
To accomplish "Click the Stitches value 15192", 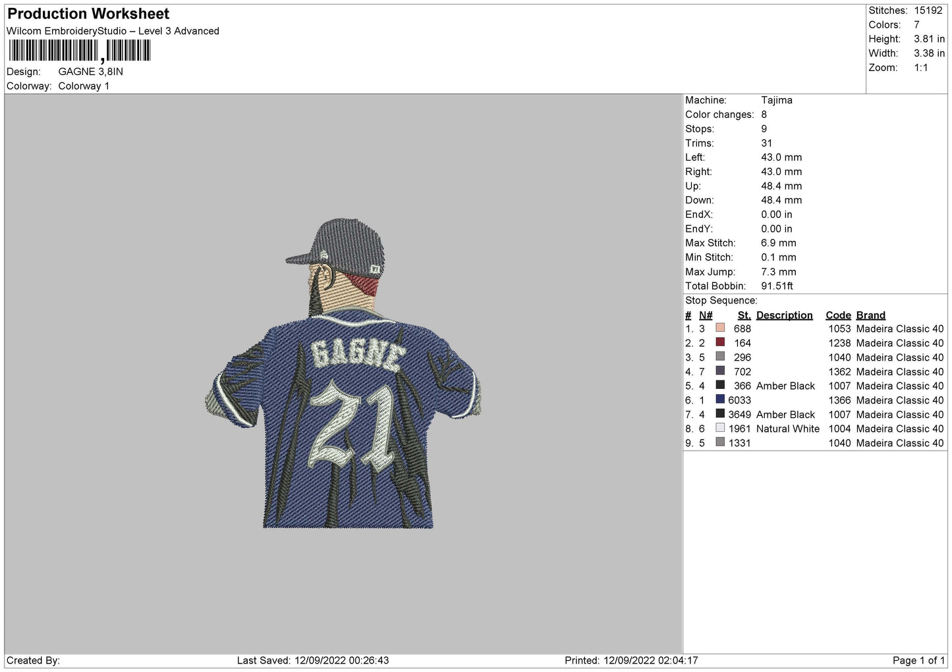I will [x=928, y=11].
